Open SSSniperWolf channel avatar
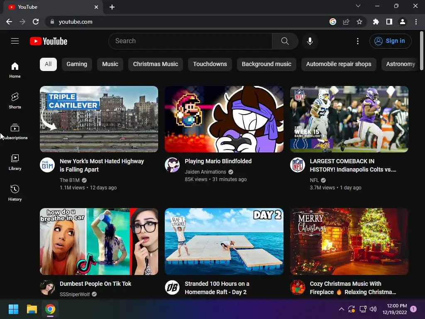The image size is (425, 319). click(47, 287)
